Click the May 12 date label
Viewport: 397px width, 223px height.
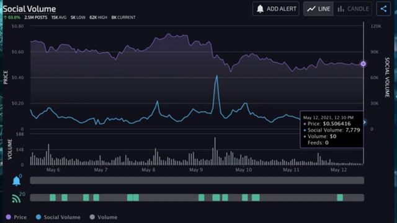point(339,170)
